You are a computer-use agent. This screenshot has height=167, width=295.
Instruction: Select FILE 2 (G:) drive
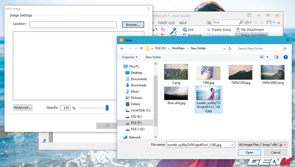(x=135, y=129)
